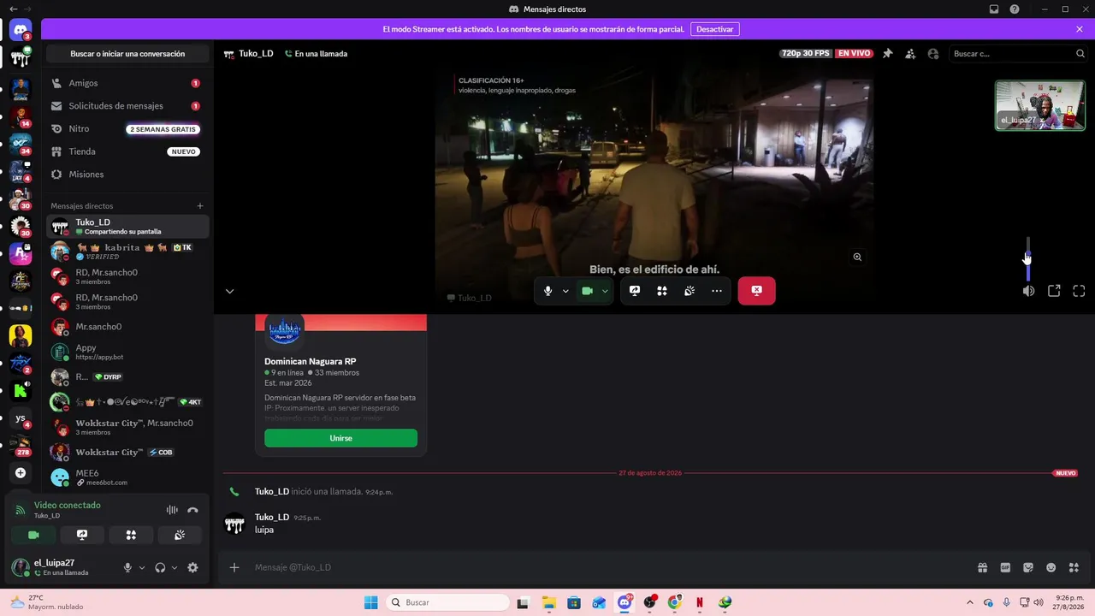
Task: Open more options in the call bar
Action: point(717,291)
